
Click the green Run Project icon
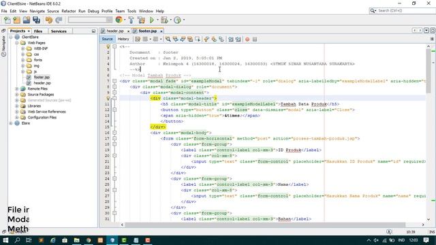click(152, 20)
